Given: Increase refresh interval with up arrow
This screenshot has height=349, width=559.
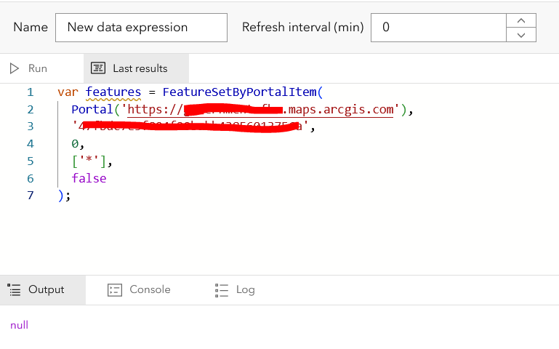Looking at the screenshot, I should pyautogui.click(x=521, y=20).
